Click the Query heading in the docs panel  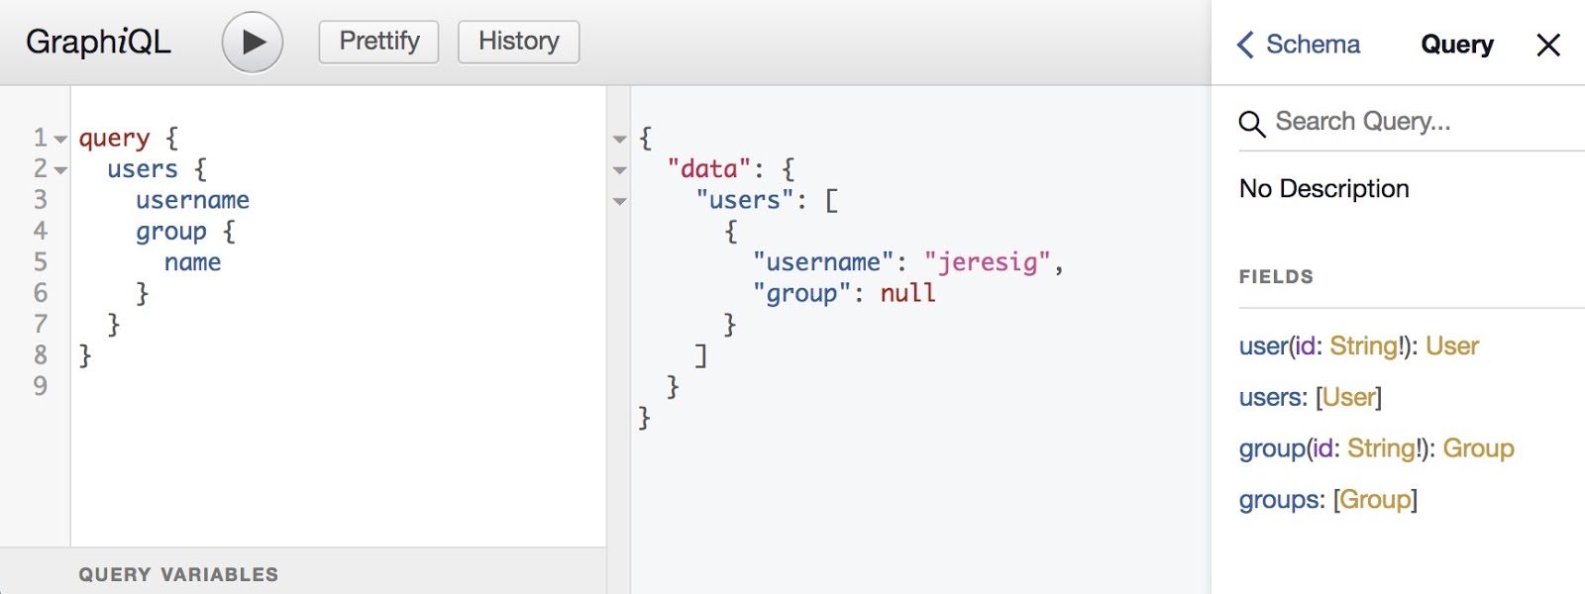1456,45
